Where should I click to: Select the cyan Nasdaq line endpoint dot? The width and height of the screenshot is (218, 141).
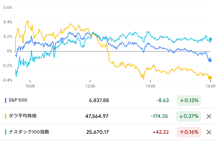click(x=210, y=39)
